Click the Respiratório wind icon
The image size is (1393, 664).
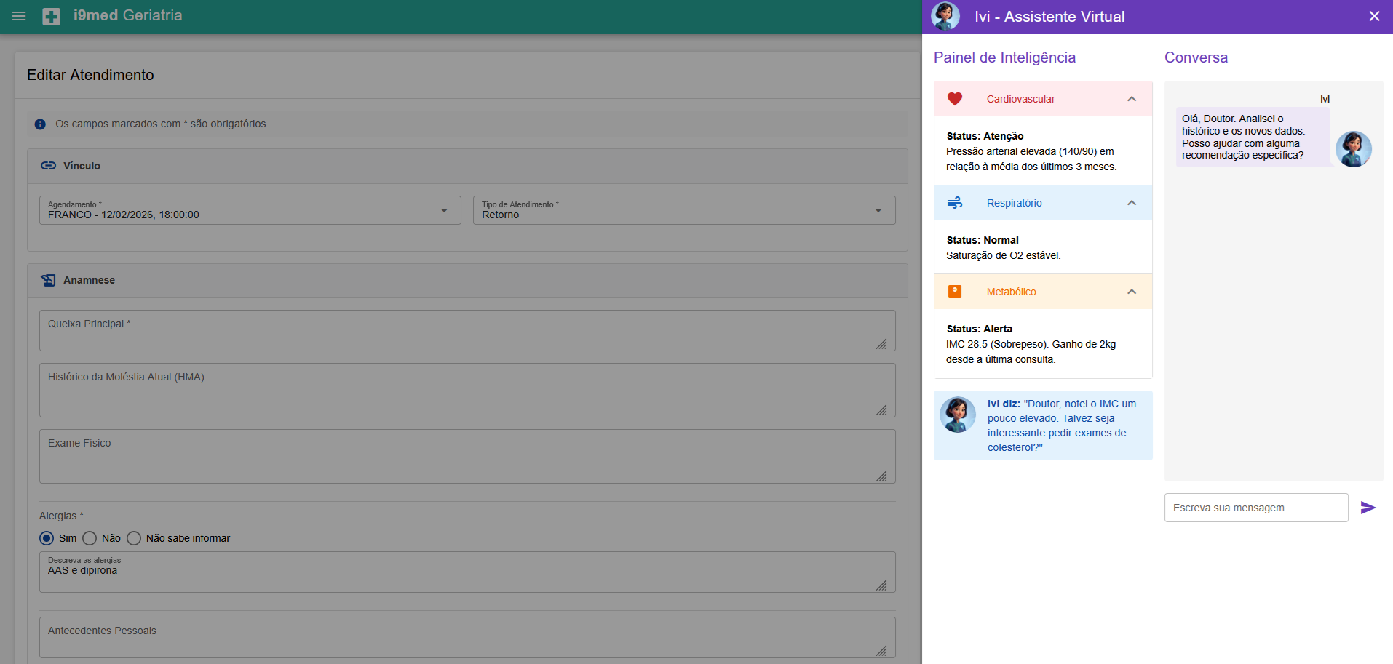[955, 203]
